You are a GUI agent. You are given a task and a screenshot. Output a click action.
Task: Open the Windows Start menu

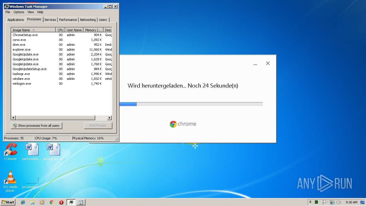[x=8, y=202]
